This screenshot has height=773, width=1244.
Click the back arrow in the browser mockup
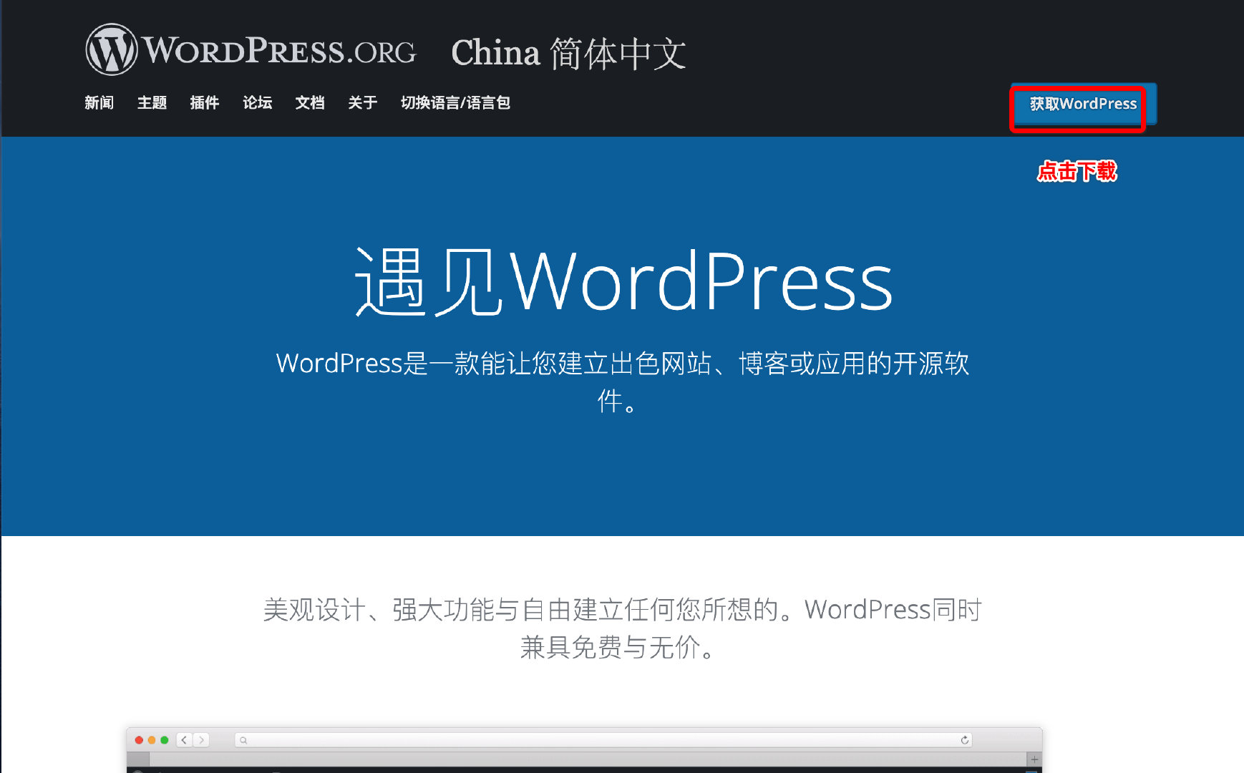184,740
